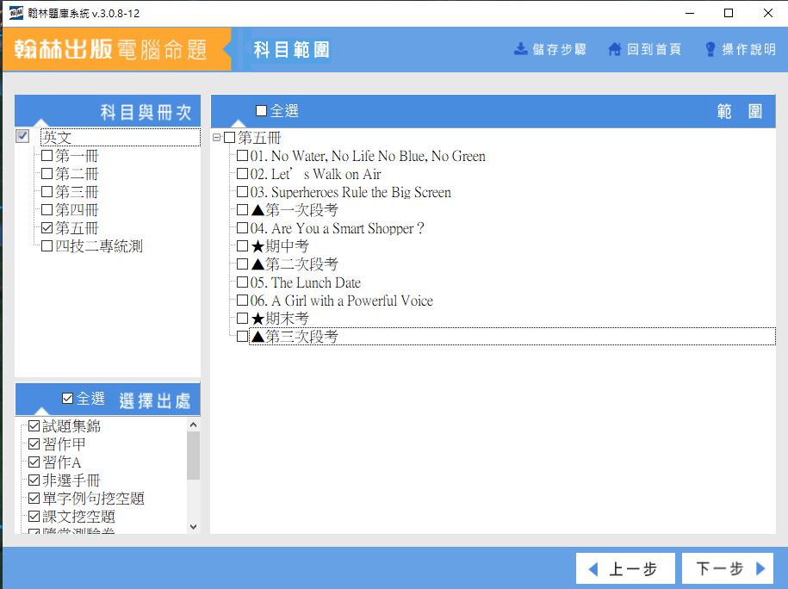Click the 課文挖空題 source label
This screenshot has height=589, width=788.
pyautogui.click(x=79, y=517)
